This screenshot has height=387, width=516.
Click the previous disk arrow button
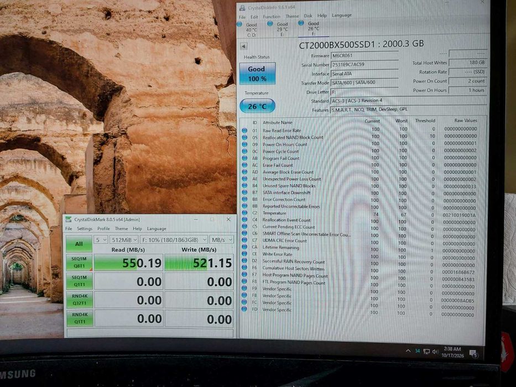(244, 46)
